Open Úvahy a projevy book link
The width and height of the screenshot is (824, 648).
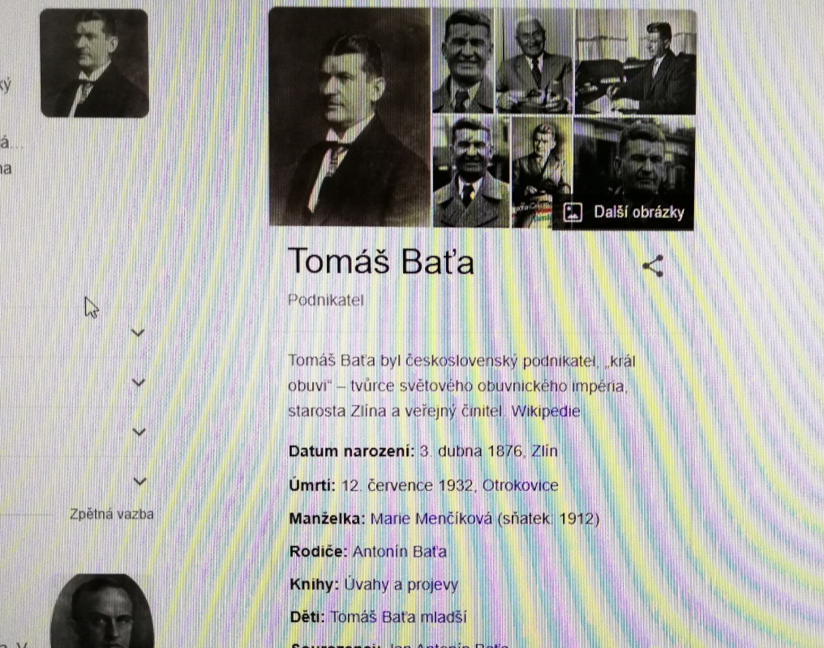401,585
